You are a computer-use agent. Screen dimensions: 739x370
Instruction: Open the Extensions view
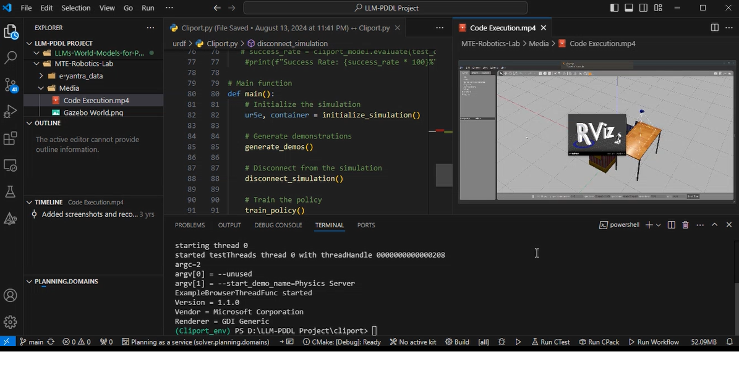tap(11, 138)
